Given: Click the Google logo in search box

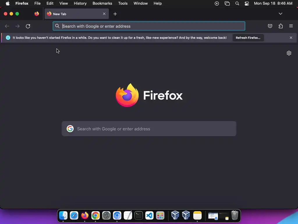Looking at the screenshot, I should point(70,129).
